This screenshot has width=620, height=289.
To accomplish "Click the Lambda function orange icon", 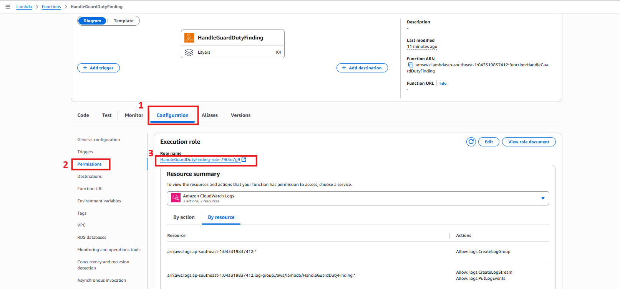I will click(x=189, y=38).
